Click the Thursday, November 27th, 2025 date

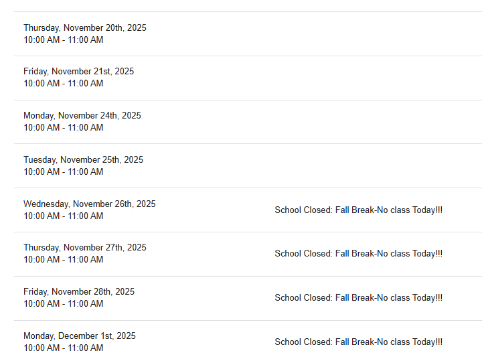click(x=85, y=247)
